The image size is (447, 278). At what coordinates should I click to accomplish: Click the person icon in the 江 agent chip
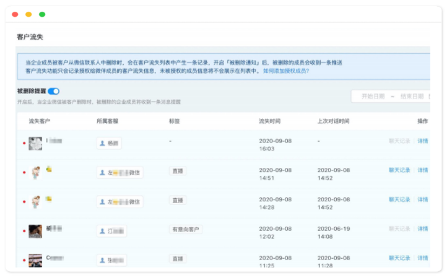coord(103,230)
